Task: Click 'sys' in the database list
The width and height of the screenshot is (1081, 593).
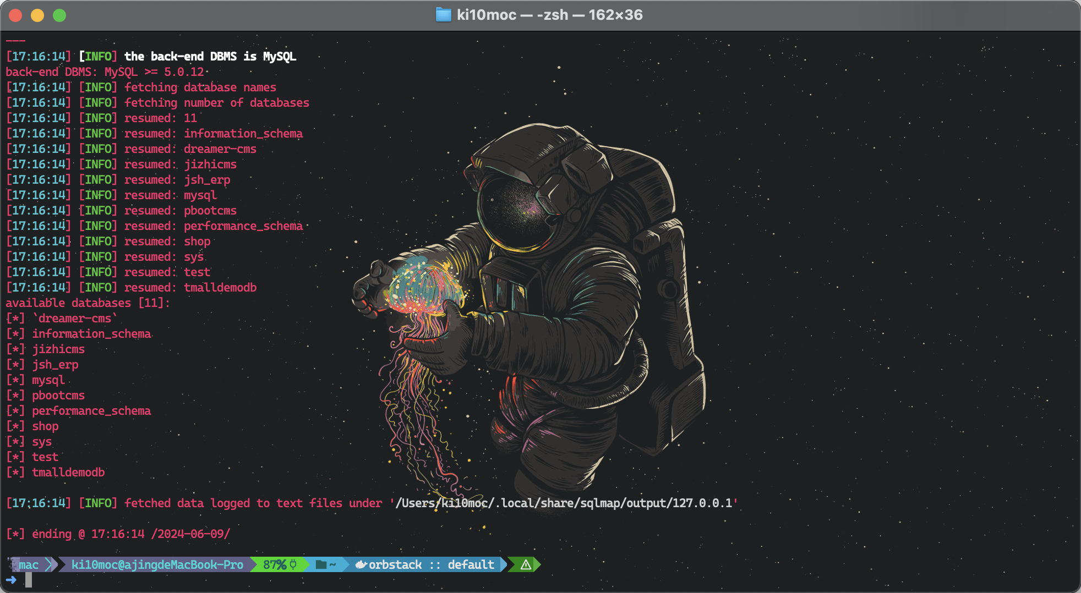Action: point(42,442)
